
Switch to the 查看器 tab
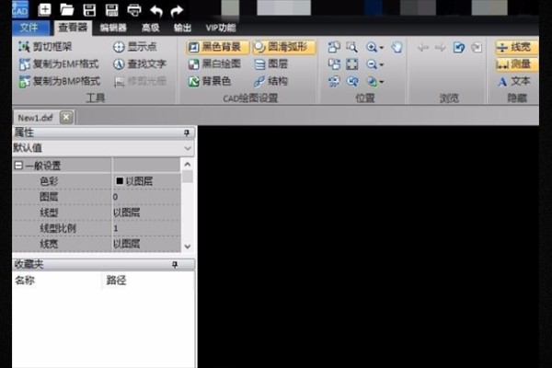point(73,28)
